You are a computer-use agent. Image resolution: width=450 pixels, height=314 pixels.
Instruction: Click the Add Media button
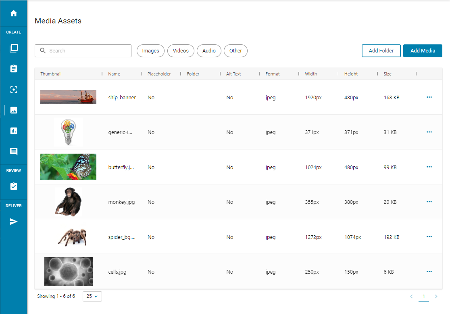point(423,51)
